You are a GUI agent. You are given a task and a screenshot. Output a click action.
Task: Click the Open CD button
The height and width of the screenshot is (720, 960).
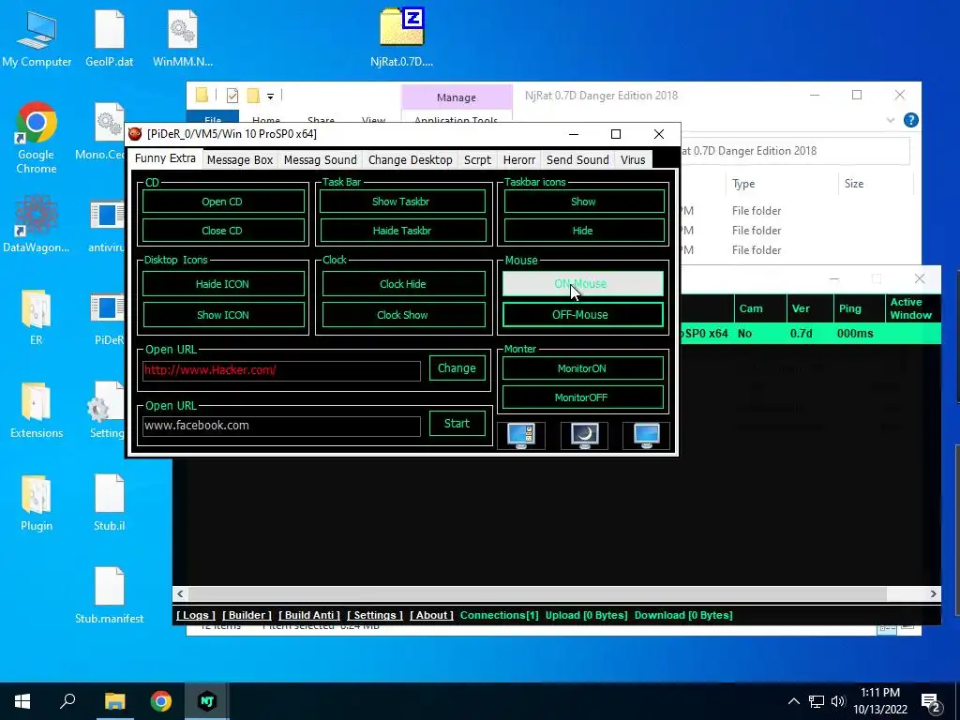pyautogui.click(x=223, y=202)
